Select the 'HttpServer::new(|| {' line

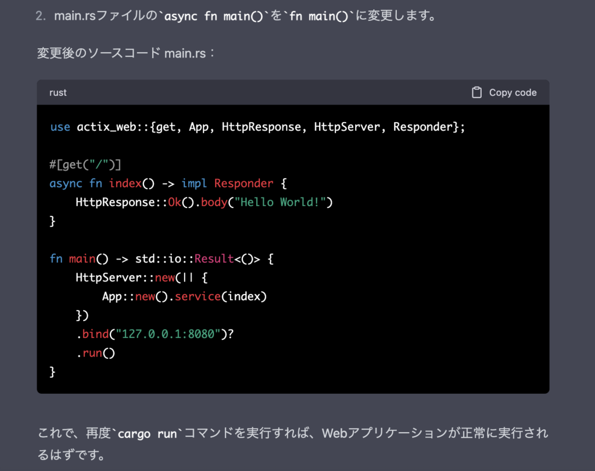[x=142, y=278]
